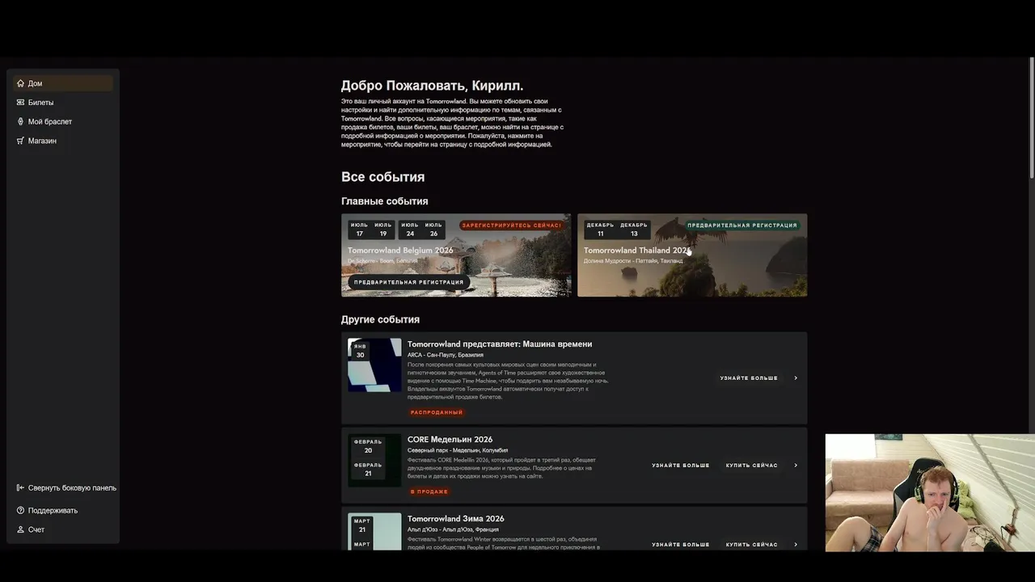
Task: Click Узнайте больше for Машина времени
Action: click(749, 378)
